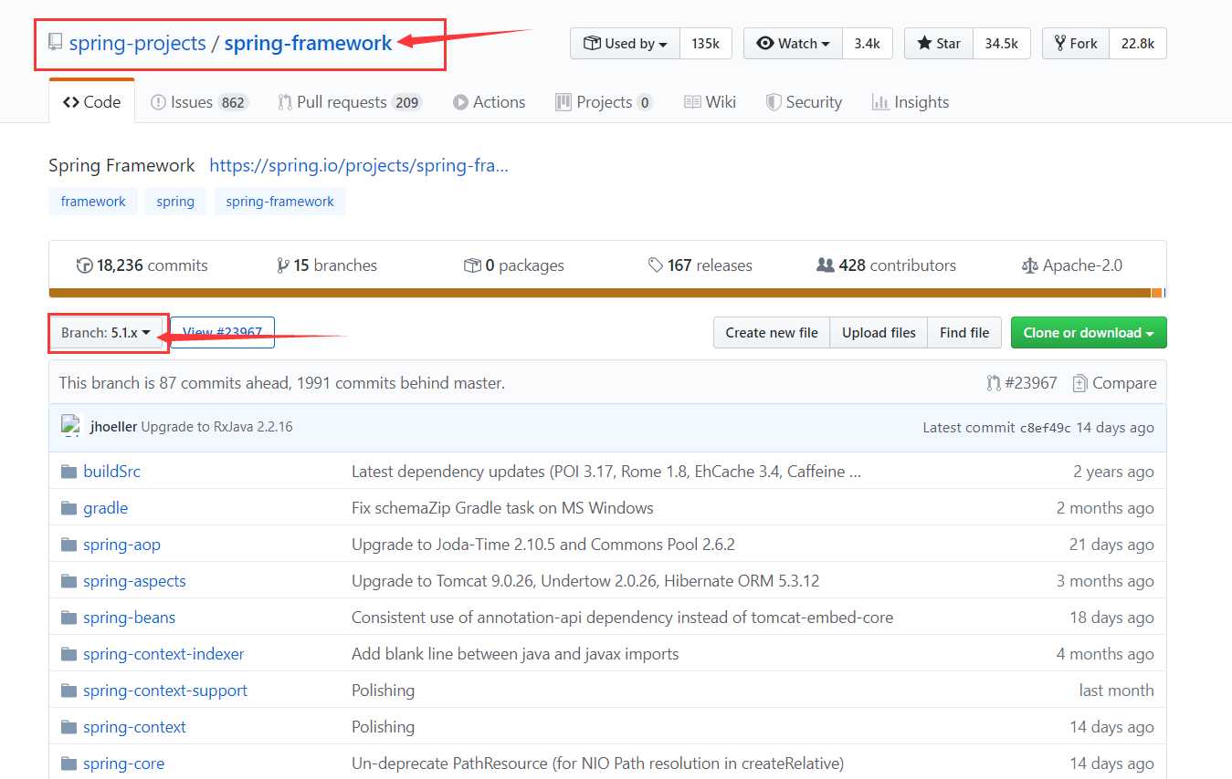Screen dimensions: 1232x779
Task: Open the gradle folder
Action: click(x=105, y=508)
